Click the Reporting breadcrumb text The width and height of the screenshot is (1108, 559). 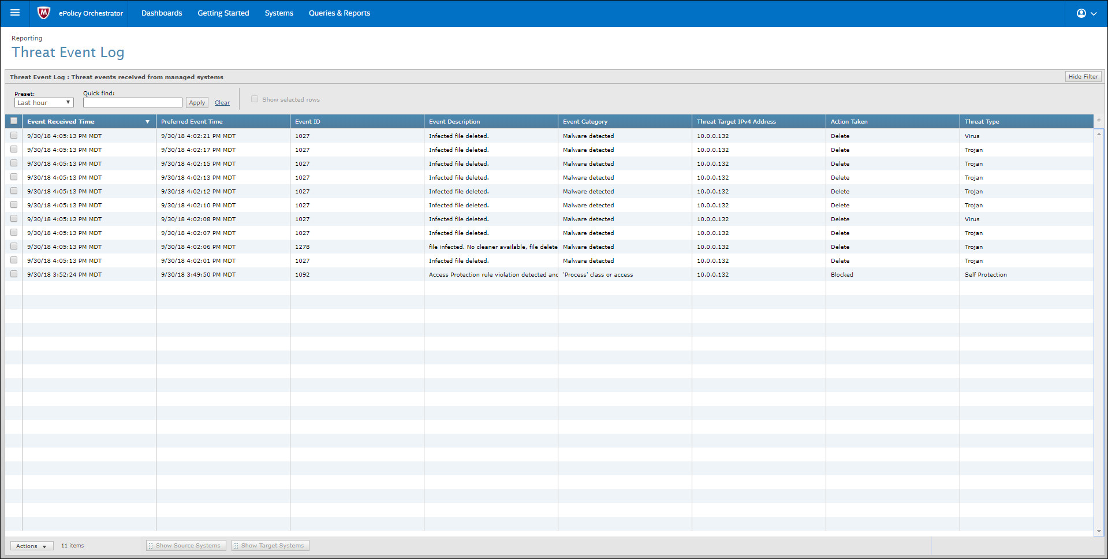point(27,38)
